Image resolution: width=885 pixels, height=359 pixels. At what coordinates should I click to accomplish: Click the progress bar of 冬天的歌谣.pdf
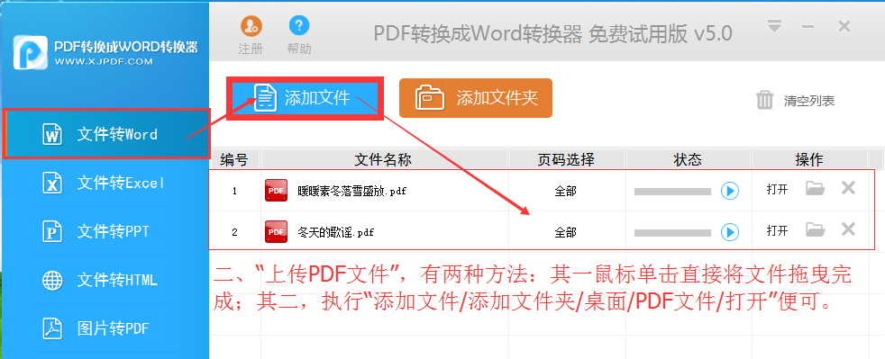click(x=672, y=233)
